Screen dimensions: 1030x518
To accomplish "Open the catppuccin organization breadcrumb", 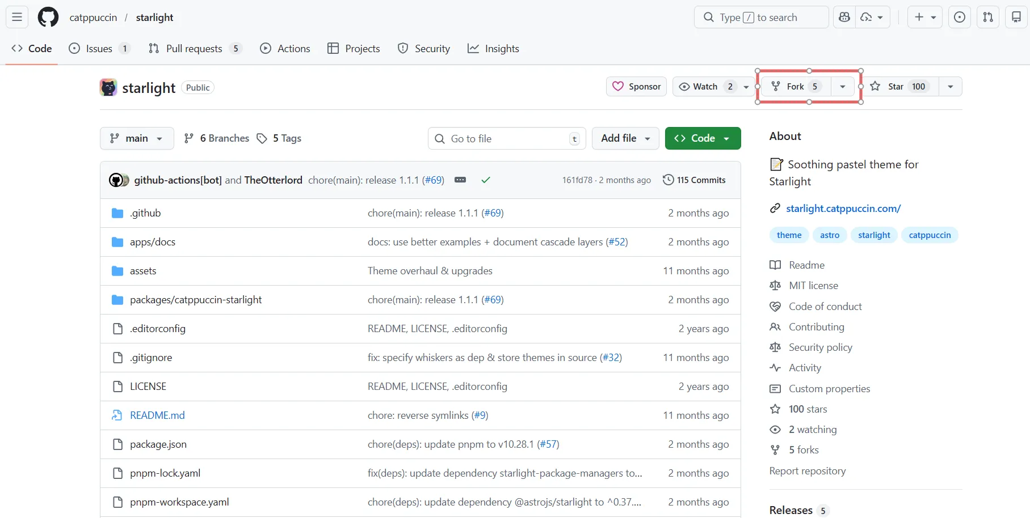I will tap(93, 18).
